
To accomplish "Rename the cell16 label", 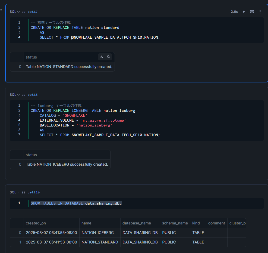I will (34, 192).
